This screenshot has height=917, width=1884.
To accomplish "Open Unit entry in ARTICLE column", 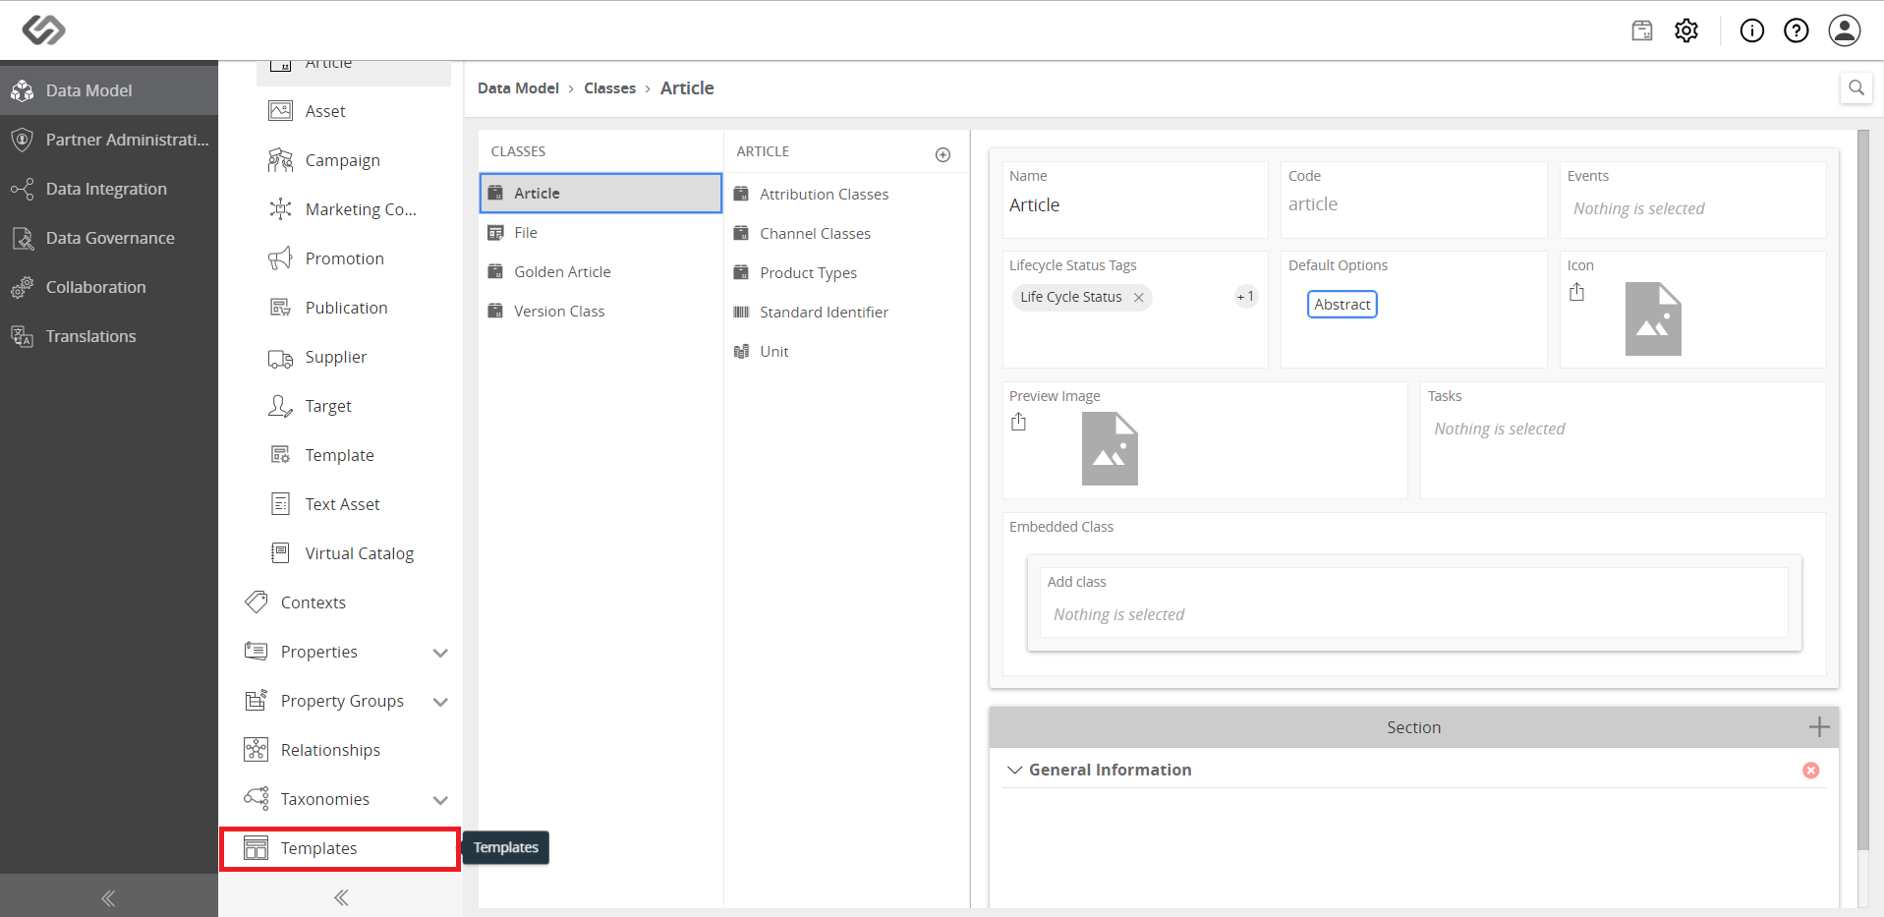I will (x=846, y=352).
